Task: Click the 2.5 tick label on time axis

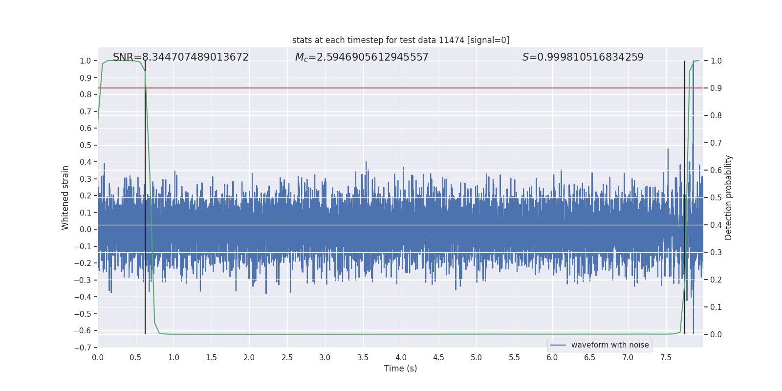Action: coord(287,358)
